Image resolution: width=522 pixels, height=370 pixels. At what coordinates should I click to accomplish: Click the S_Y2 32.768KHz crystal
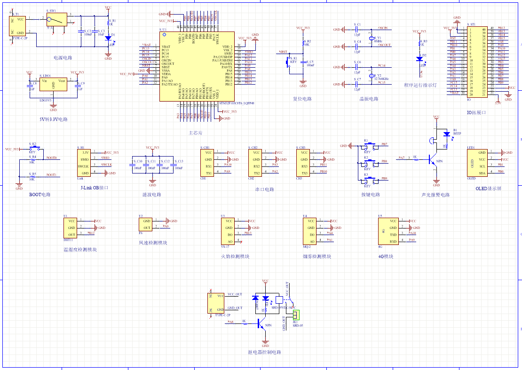372,76
